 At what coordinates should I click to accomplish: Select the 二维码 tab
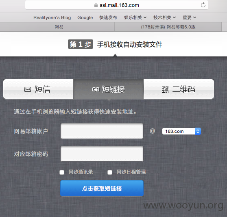(x=179, y=89)
